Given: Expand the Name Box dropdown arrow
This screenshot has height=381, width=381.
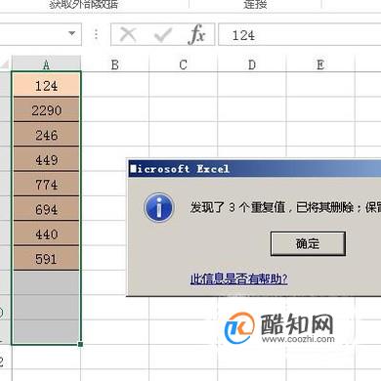Looking at the screenshot, I should (x=72, y=33).
